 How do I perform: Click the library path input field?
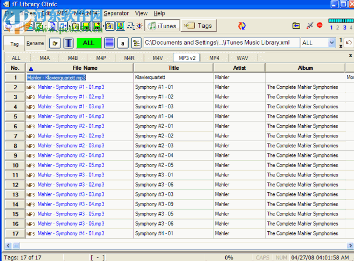pos(221,43)
